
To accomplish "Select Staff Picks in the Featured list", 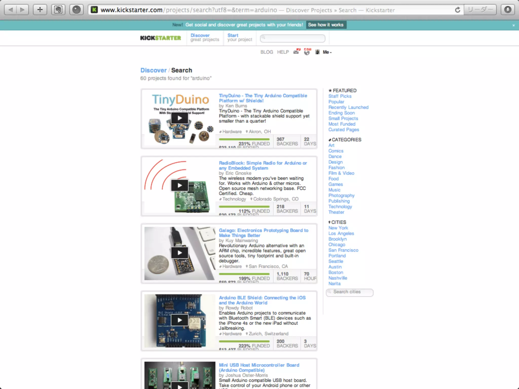I will (340, 96).
